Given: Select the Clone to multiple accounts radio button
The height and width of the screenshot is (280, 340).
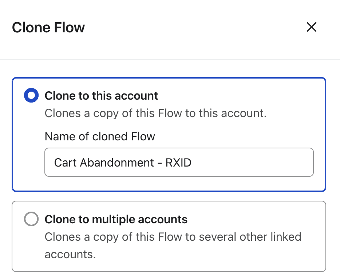Looking at the screenshot, I should click(x=31, y=219).
